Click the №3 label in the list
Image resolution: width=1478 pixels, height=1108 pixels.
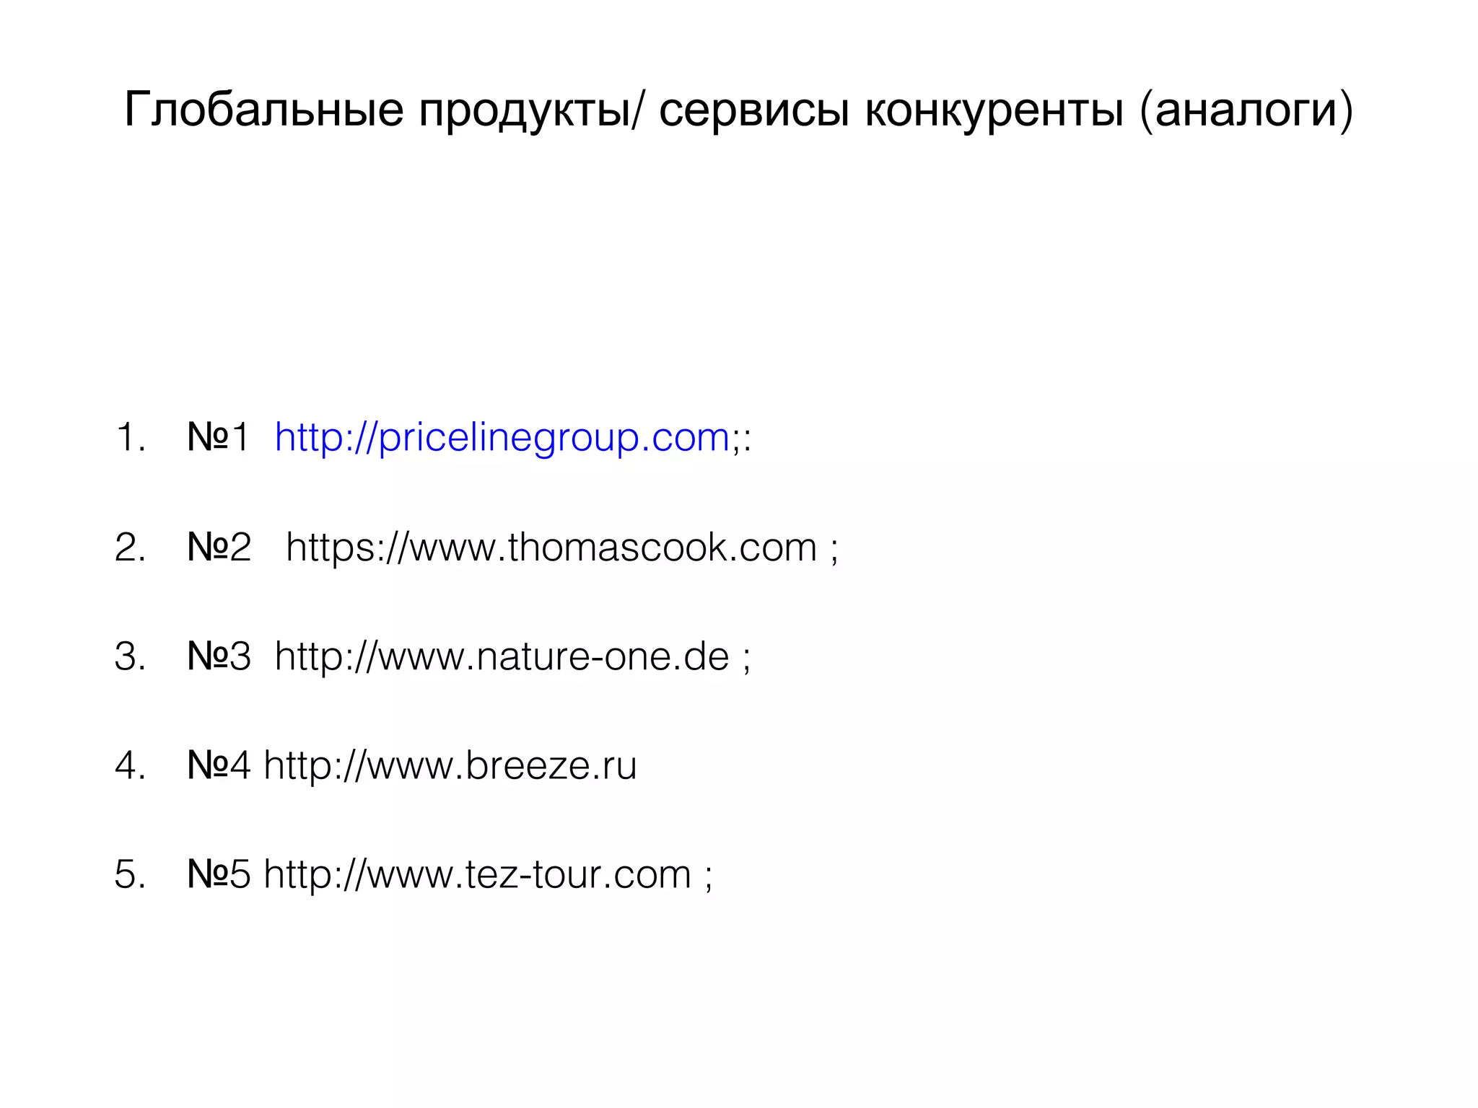219,656
